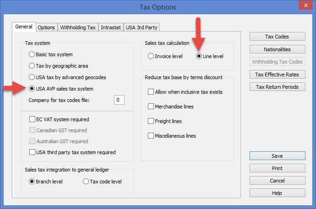
Task: Select Basic tax system radio button
Action: click(x=32, y=54)
